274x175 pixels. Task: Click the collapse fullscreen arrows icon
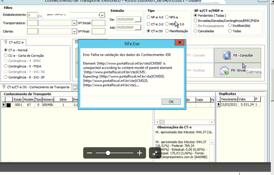click(155, 153)
